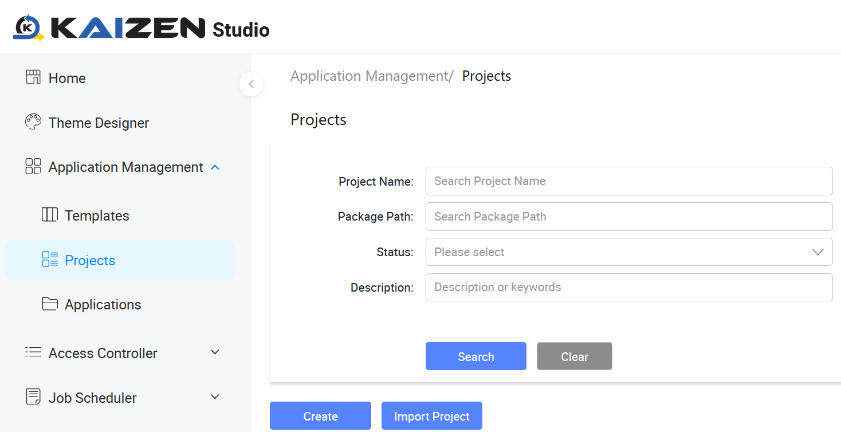Screen dimensions: 841x432
Task: Click the Projects list icon in the sidebar
Action: pyautogui.click(x=50, y=260)
